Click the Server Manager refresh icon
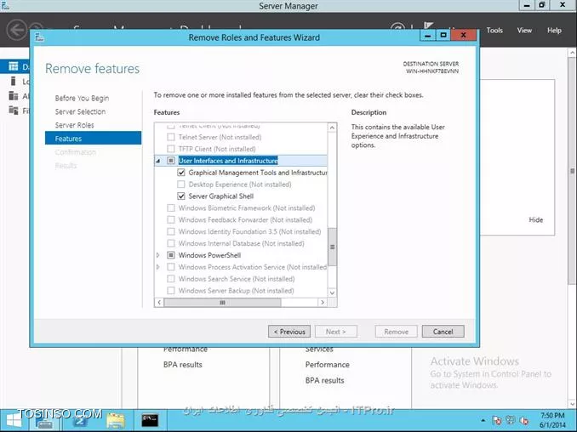This screenshot has height=432, width=577. [397, 26]
